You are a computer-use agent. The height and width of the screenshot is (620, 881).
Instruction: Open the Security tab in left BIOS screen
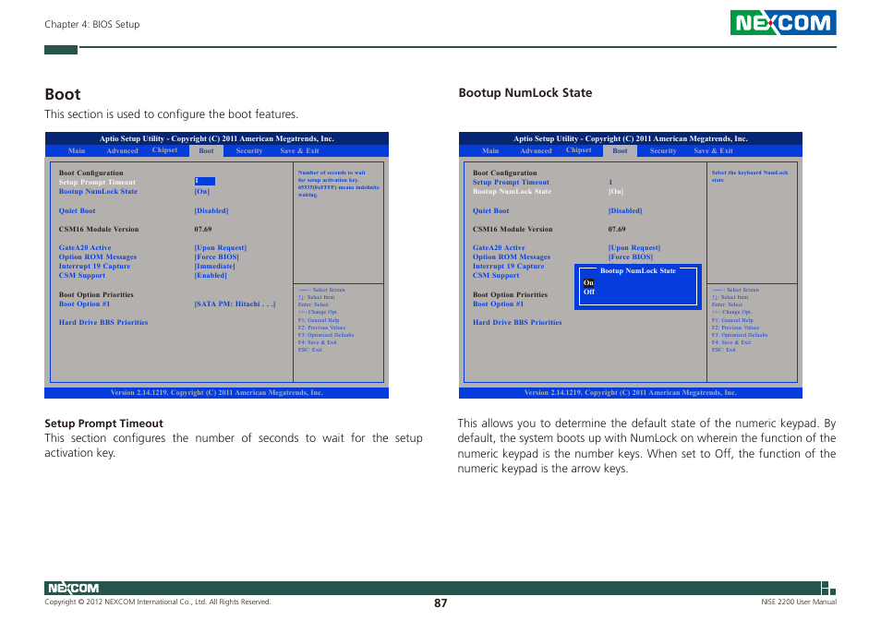[249, 151]
